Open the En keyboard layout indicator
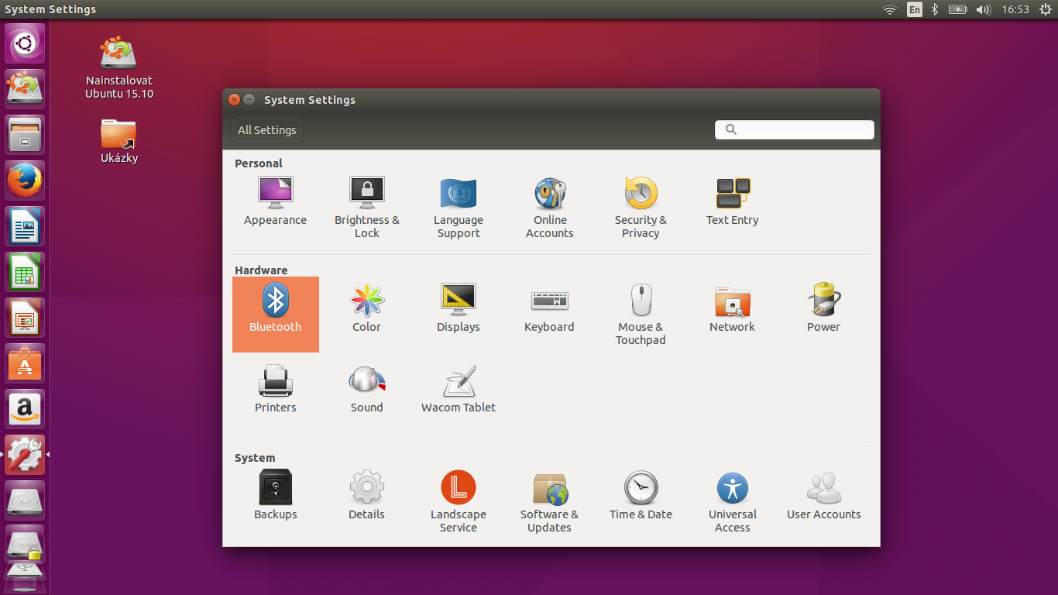Image resolution: width=1058 pixels, height=595 pixels. [915, 9]
